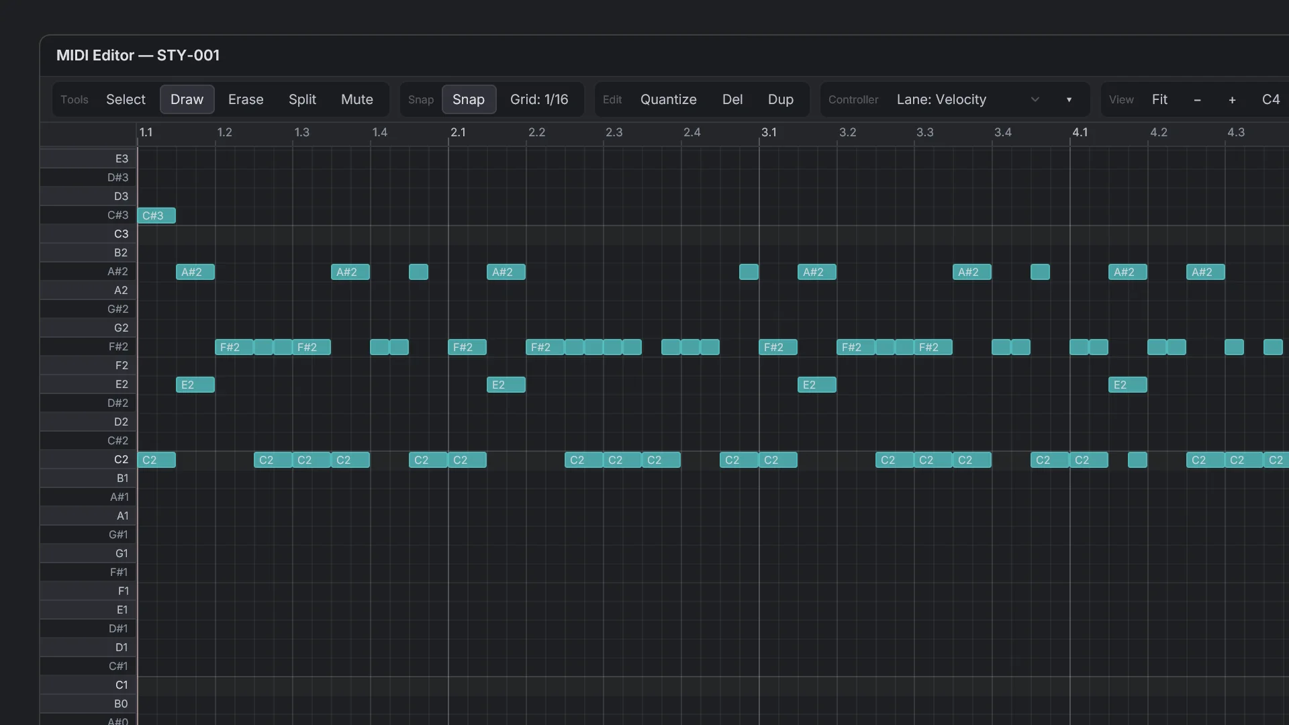Select the E2 note in bar 4

(1128, 385)
